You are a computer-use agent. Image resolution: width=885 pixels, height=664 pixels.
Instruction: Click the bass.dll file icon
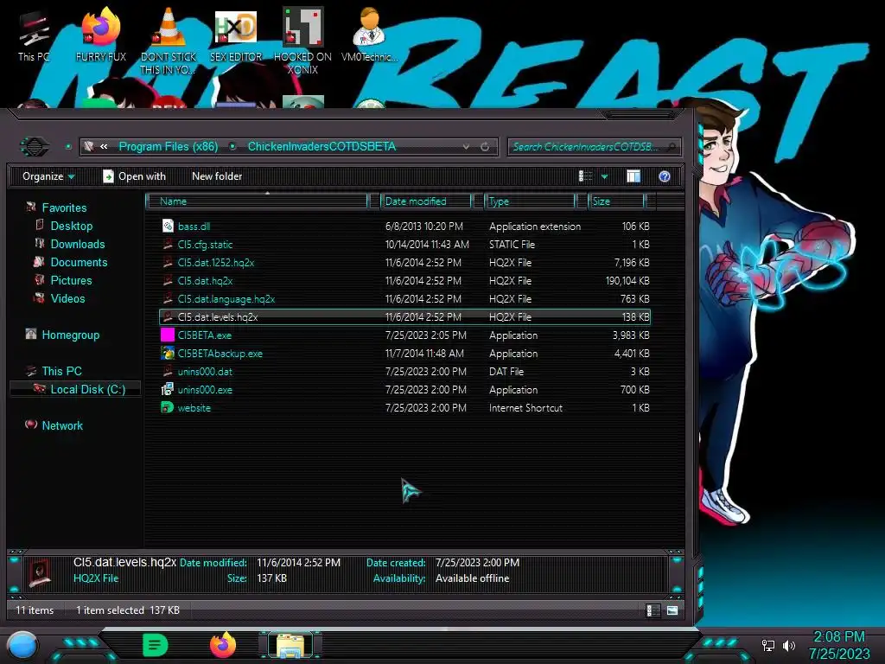[x=167, y=226]
